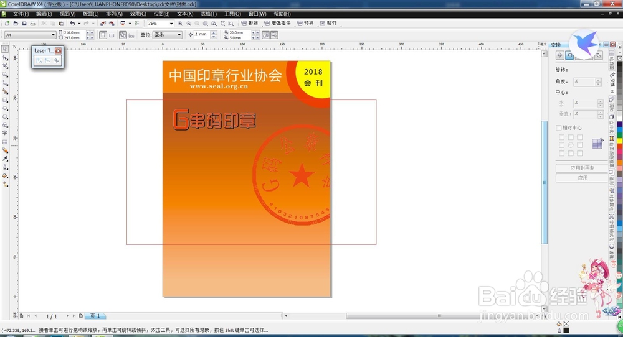The image size is (623, 337).
Task: Open the 效果(C) menu
Action: (x=138, y=14)
